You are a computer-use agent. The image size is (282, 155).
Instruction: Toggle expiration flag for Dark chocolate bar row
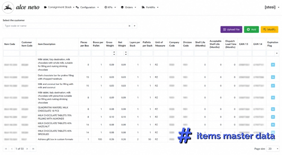273,77
